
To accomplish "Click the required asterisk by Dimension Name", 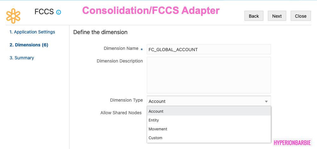I will 142,50.
